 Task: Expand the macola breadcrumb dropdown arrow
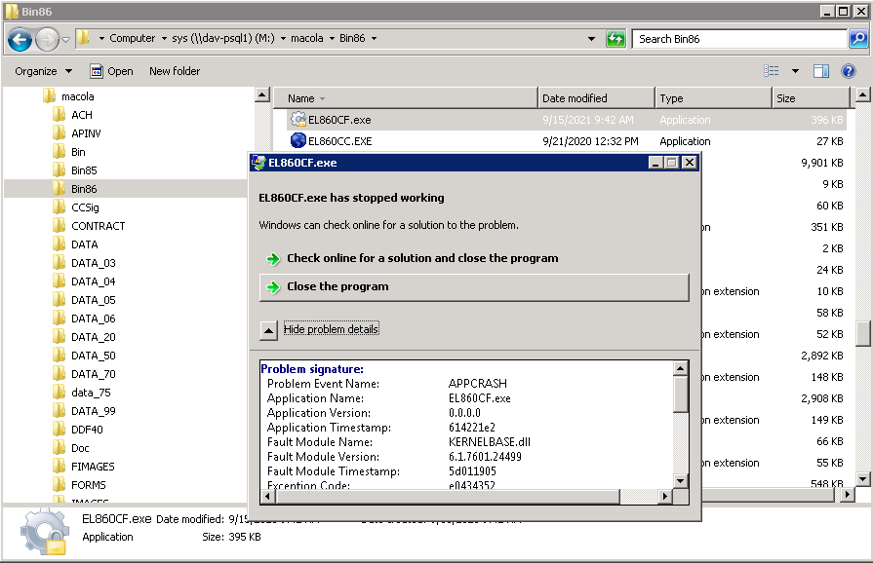coord(332,38)
